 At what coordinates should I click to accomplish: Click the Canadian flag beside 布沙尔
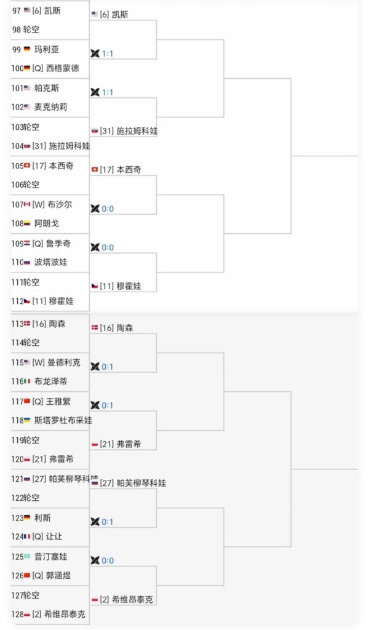(x=27, y=205)
